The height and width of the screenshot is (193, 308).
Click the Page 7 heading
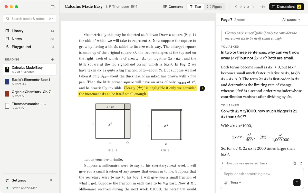227,20
